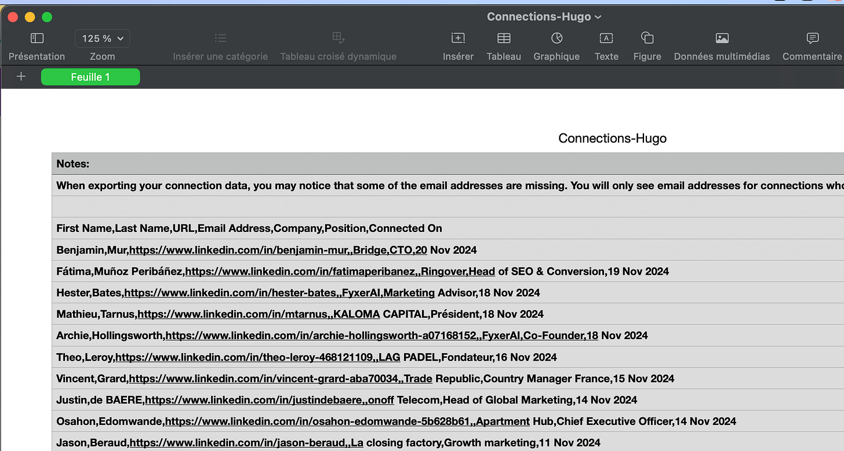844x451 pixels.
Task: Click the "Republic,Country Manager France" text
Action: pos(523,379)
